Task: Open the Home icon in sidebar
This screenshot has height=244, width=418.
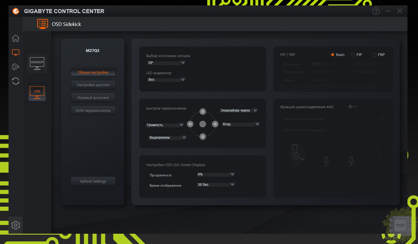Action: pos(16,38)
